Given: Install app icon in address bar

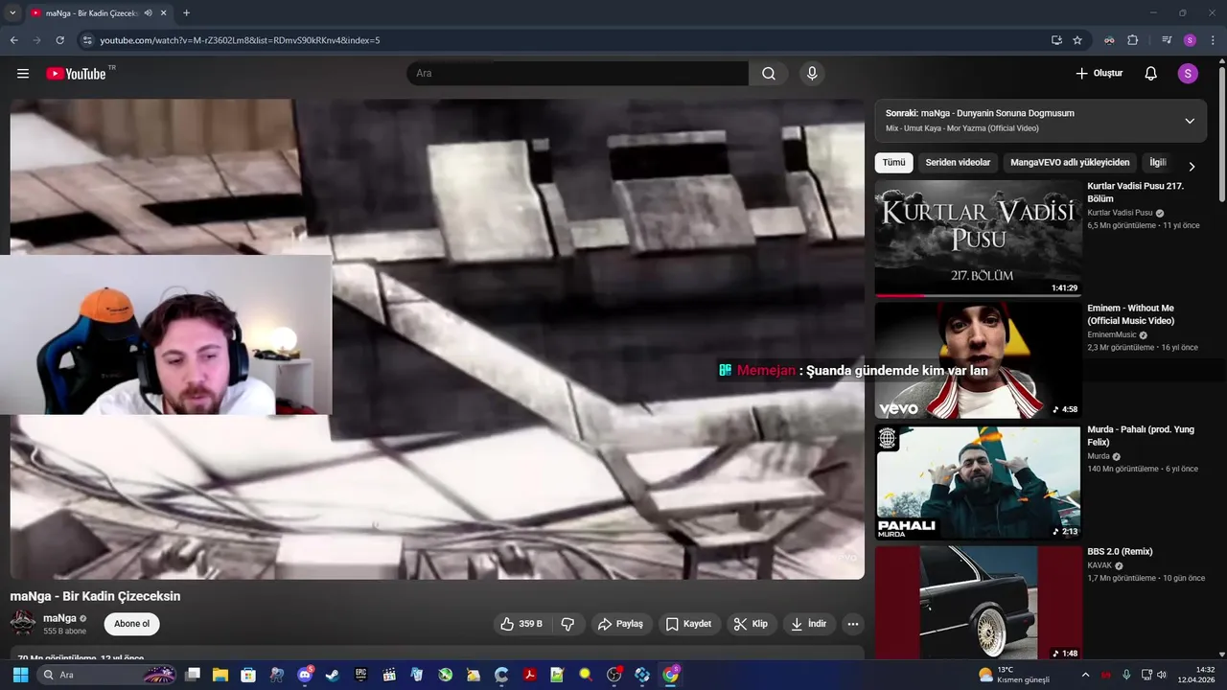Looking at the screenshot, I should coord(1056,40).
